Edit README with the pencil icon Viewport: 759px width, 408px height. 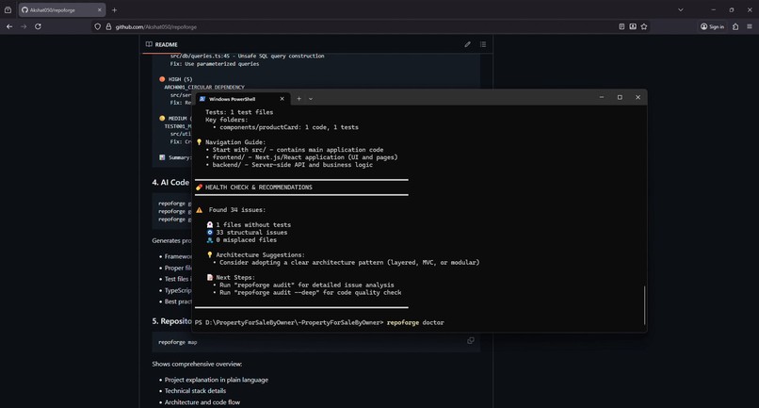tap(468, 44)
